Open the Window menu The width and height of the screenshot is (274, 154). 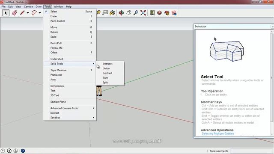(x=58, y=7)
